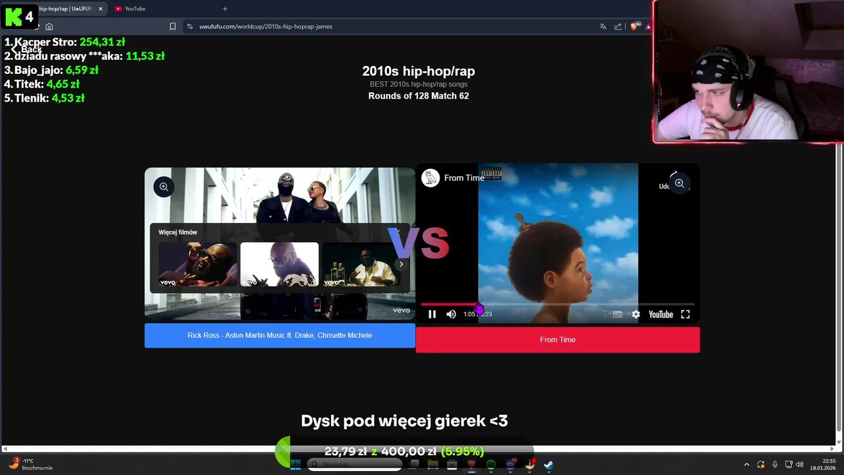Open volume control in system tray

tap(799, 464)
